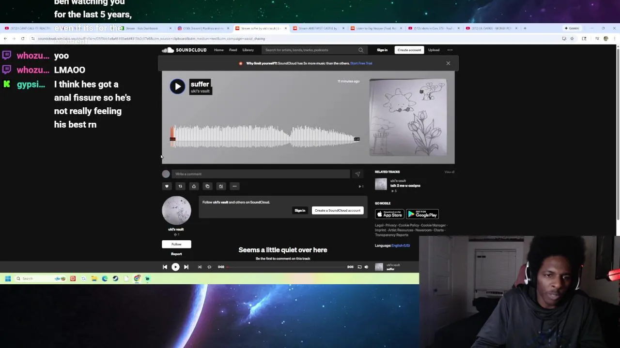620x348 pixels.
Task: Switch to the Discord Politics tab
Action: point(203,28)
